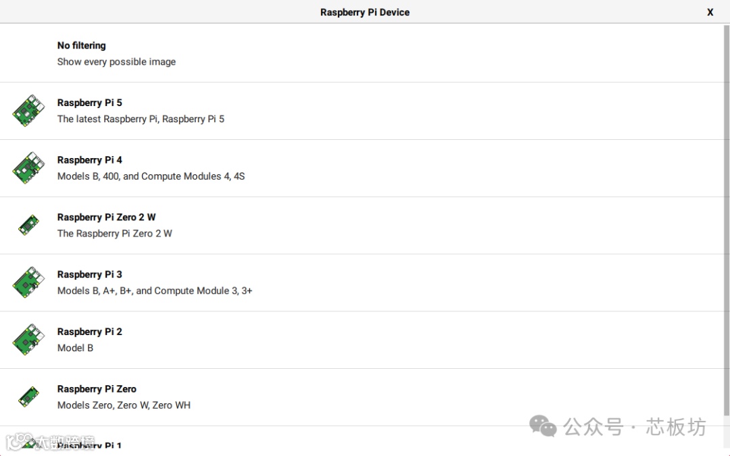Click the vertical scrollbar of the device list
The height and width of the screenshot is (456, 730).
[x=726, y=220]
